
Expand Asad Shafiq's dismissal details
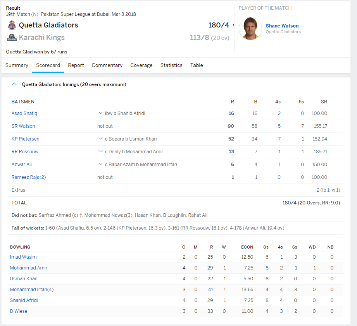pyautogui.click(x=100, y=113)
